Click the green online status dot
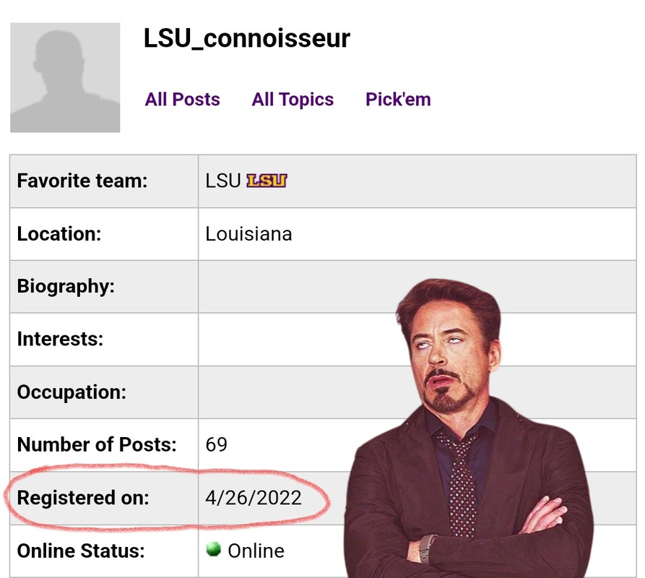Viewport: 645px width, 578px height. click(213, 550)
